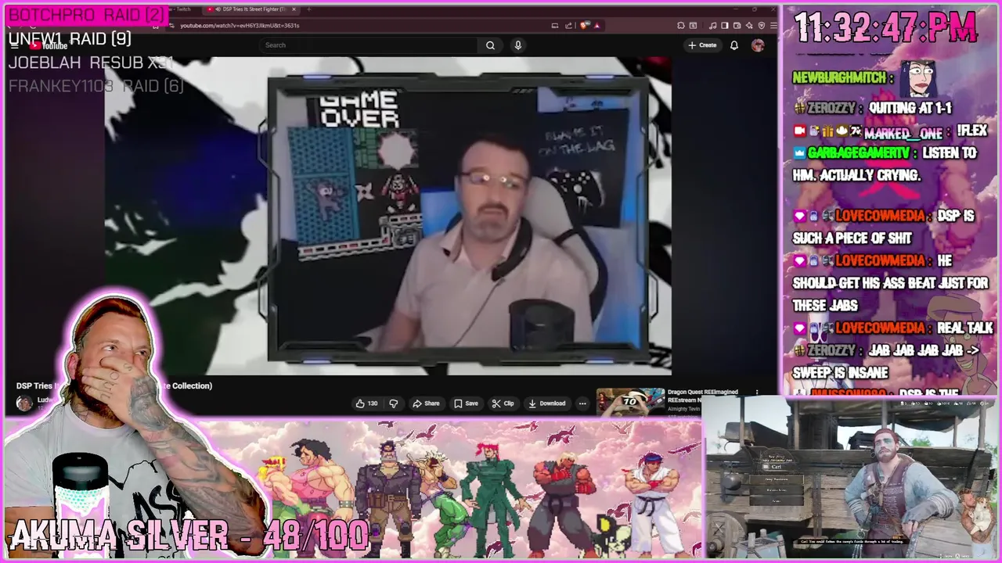Click the share page icon in address bar
The height and width of the screenshot is (563, 1002).
pos(569,26)
